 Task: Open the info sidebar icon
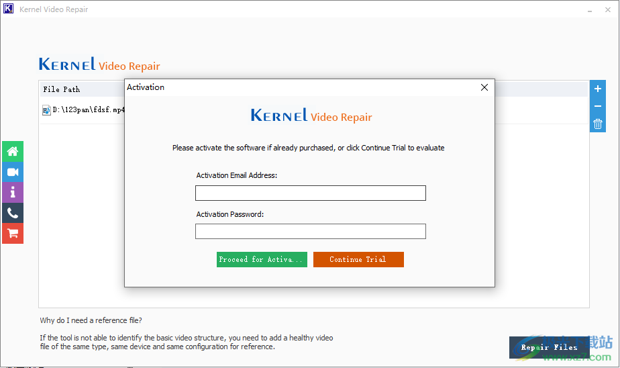(x=13, y=193)
